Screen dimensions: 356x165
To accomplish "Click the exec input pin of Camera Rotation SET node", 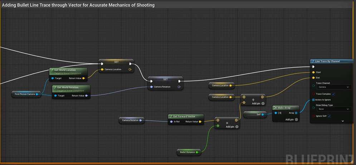I will 151,81.
